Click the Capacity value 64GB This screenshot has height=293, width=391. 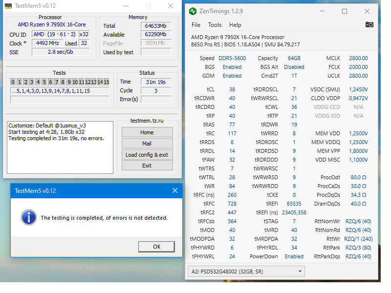point(294,58)
